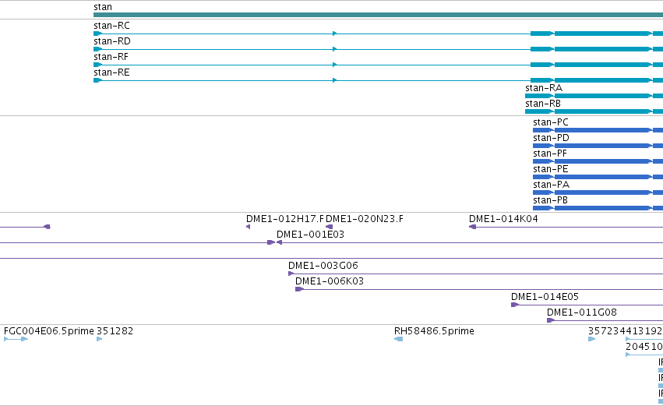Click the stan-PC protein label

click(551, 122)
